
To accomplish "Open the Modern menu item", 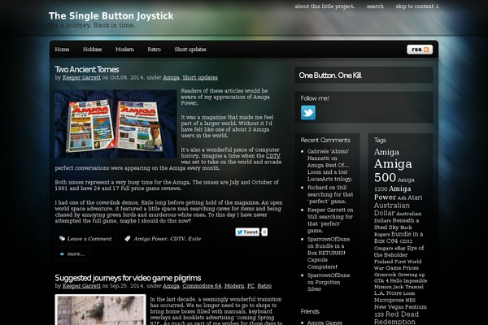I will click(x=124, y=50).
